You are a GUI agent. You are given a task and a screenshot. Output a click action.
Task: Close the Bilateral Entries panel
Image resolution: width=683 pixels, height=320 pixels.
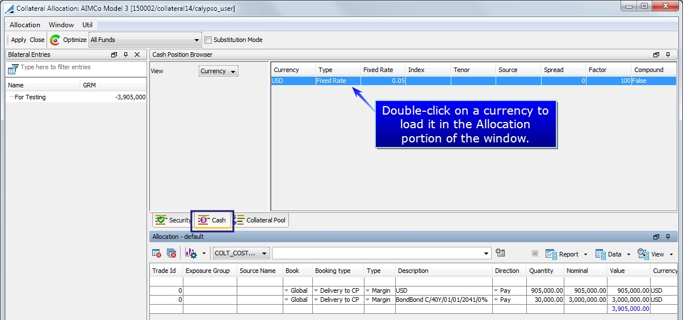click(137, 55)
